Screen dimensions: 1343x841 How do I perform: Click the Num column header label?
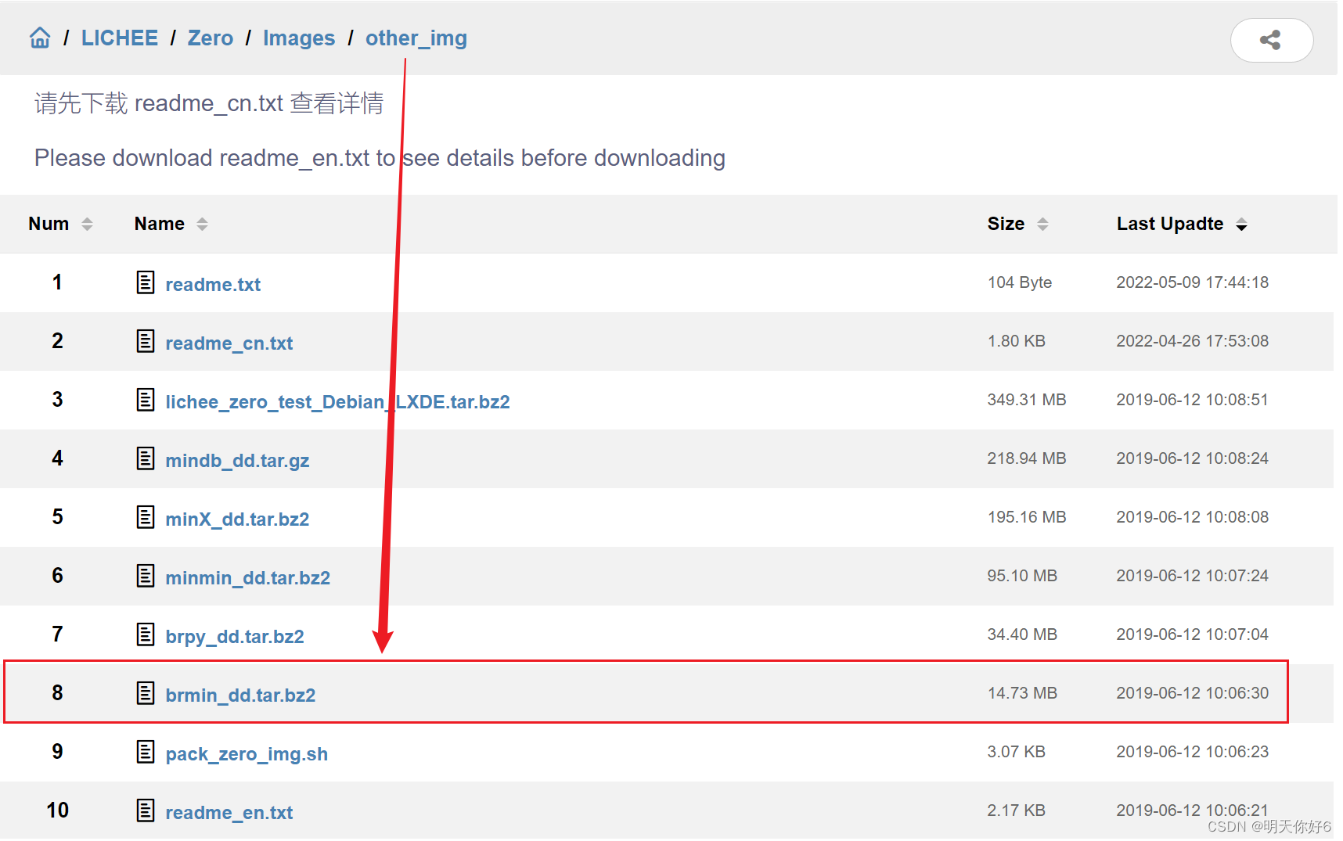pyautogui.click(x=49, y=224)
